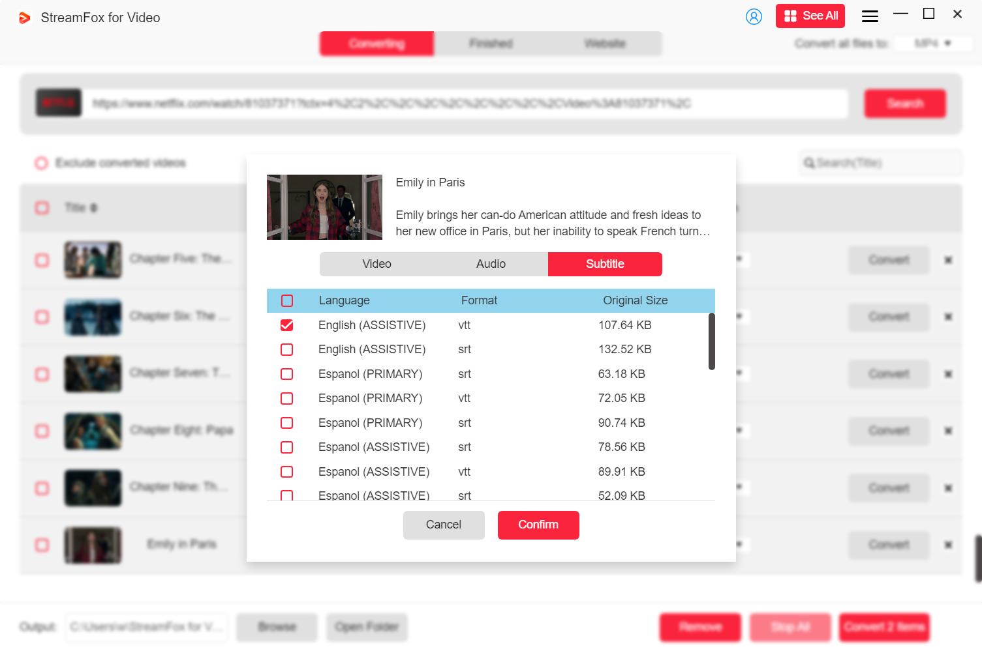Image resolution: width=982 pixels, height=651 pixels.
Task: Open the Chapter Eight format dropdown arrow
Action: (x=739, y=430)
